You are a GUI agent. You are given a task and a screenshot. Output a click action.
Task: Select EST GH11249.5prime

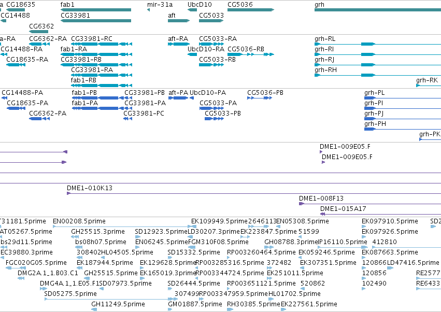pyautogui.click(x=94, y=309)
